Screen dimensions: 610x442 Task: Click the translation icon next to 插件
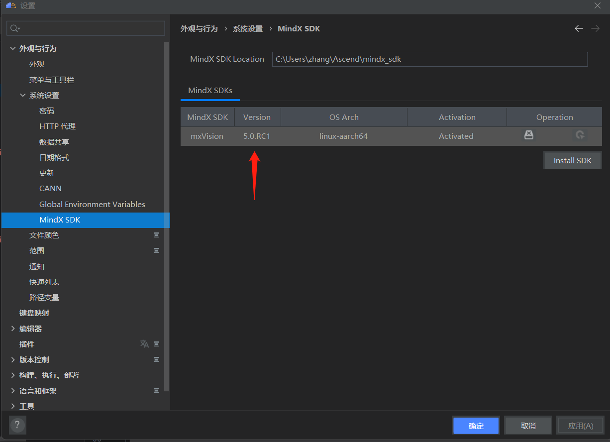tap(144, 344)
